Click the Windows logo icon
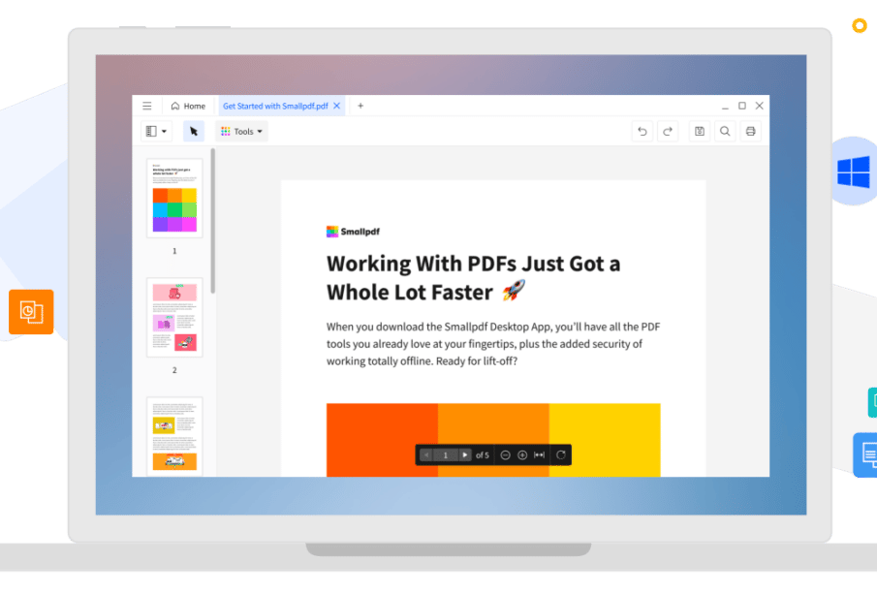 coord(853,172)
